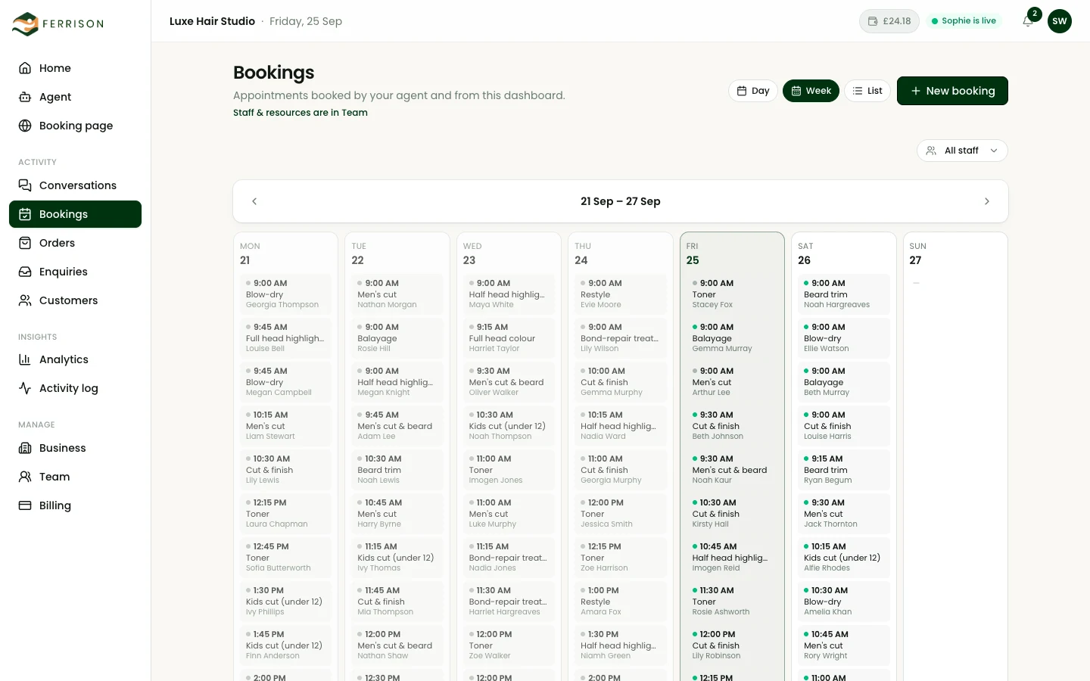Open Alfie Rhodes' Kids cut booking

coord(844,557)
